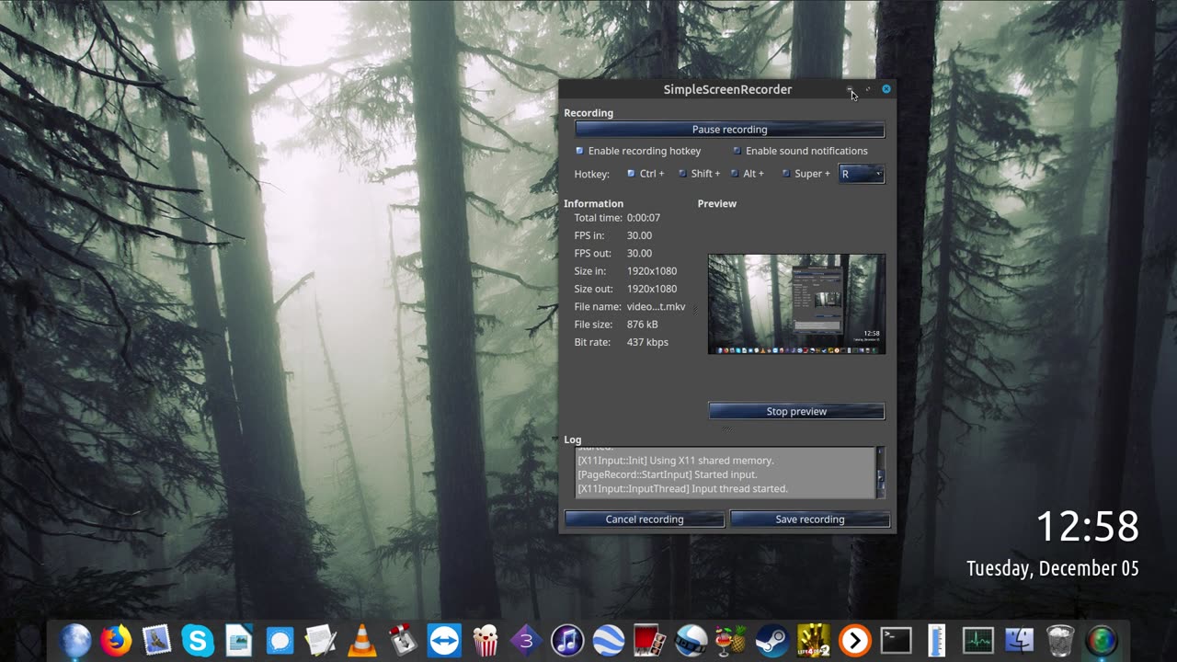1177x662 pixels.
Task: Click the file name value video…t.mkv
Action: (x=657, y=307)
